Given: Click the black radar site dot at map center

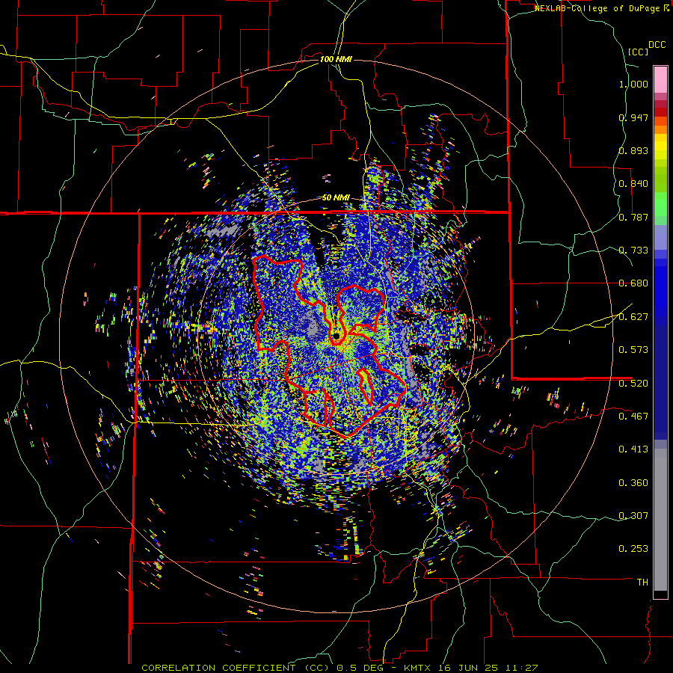Looking at the screenshot, I should click(x=336, y=336).
